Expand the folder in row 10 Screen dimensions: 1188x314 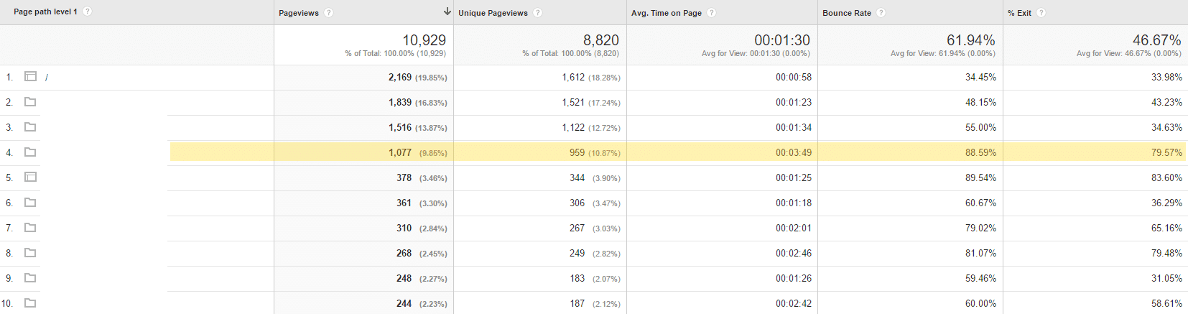pos(30,303)
